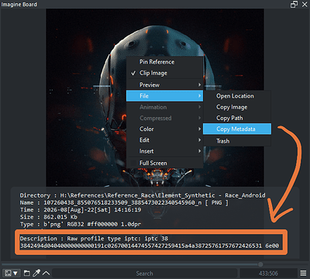Click the 'Description : Raw profile type iptc' line
310x279 pixels.
pyautogui.click(x=94, y=239)
